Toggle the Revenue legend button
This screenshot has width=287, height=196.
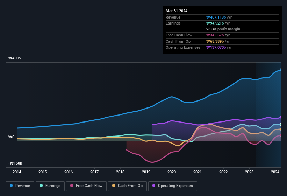[20, 186]
